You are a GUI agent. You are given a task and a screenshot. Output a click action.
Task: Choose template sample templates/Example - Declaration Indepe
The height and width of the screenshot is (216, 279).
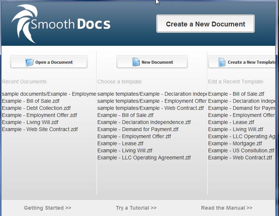tap(152, 94)
